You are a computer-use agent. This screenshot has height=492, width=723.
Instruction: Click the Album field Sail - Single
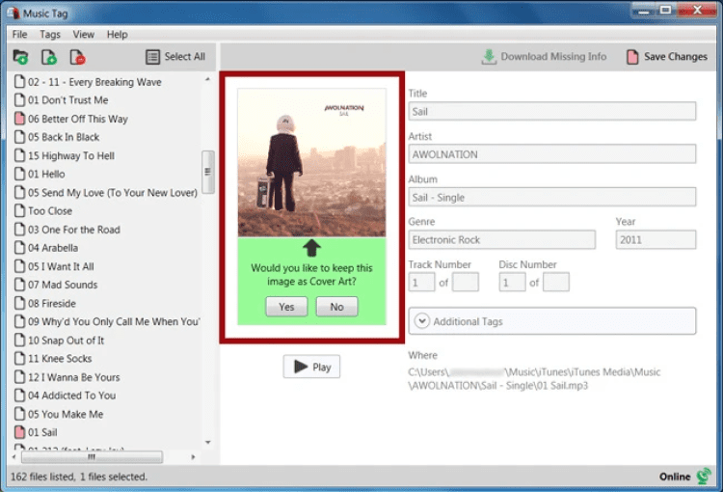552,197
